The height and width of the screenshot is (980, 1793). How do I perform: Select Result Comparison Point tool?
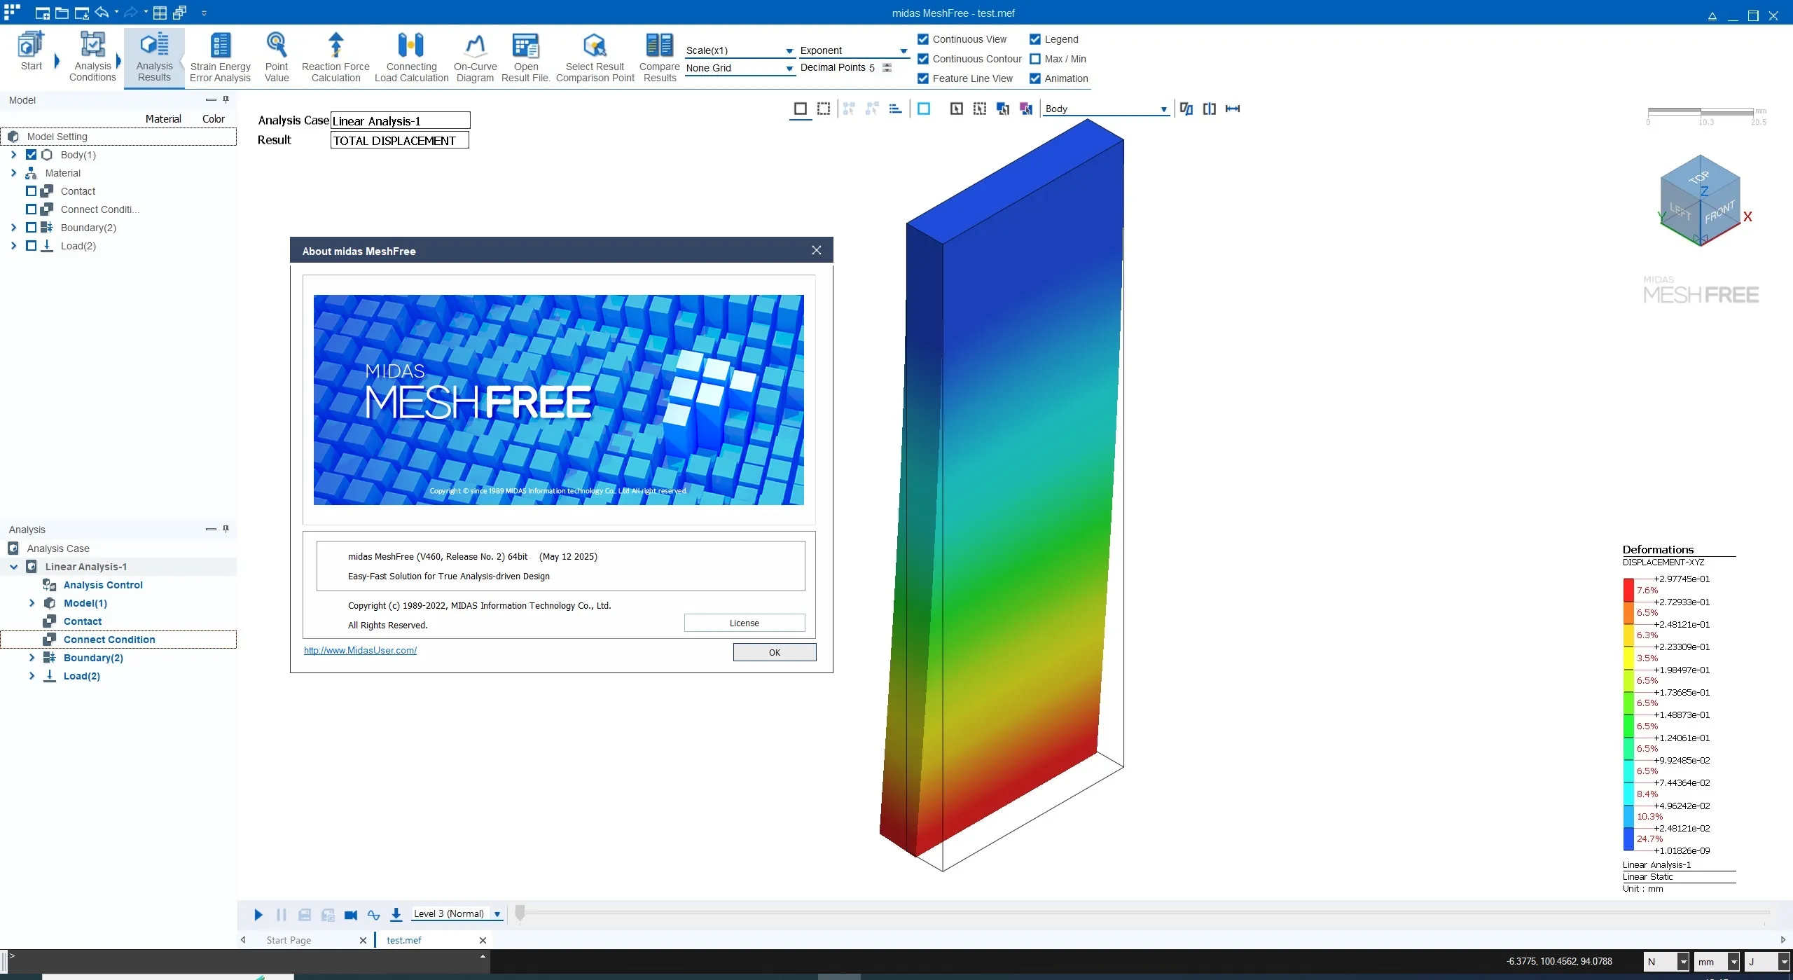(x=595, y=57)
